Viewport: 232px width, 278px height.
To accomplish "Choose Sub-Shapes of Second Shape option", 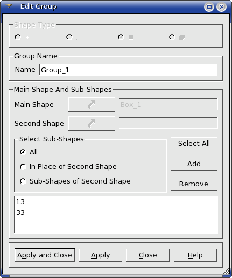I will [23, 181].
